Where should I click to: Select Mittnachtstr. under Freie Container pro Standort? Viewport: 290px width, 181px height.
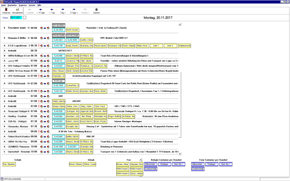click(198, 164)
